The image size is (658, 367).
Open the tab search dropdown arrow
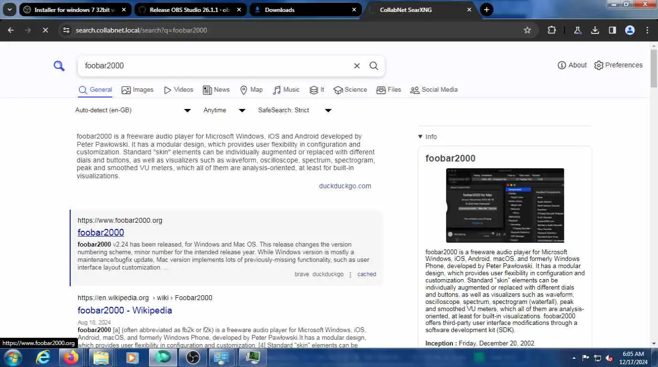(x=9, y=10)
